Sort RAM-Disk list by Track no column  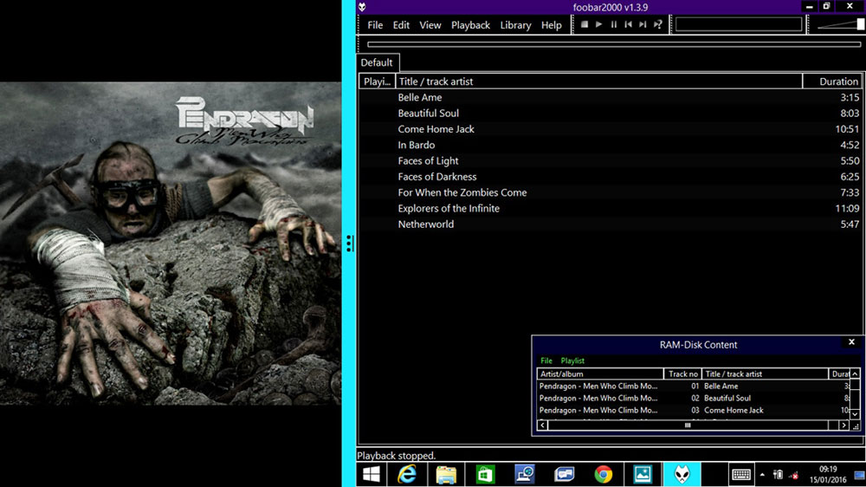[x=682, y=373]
